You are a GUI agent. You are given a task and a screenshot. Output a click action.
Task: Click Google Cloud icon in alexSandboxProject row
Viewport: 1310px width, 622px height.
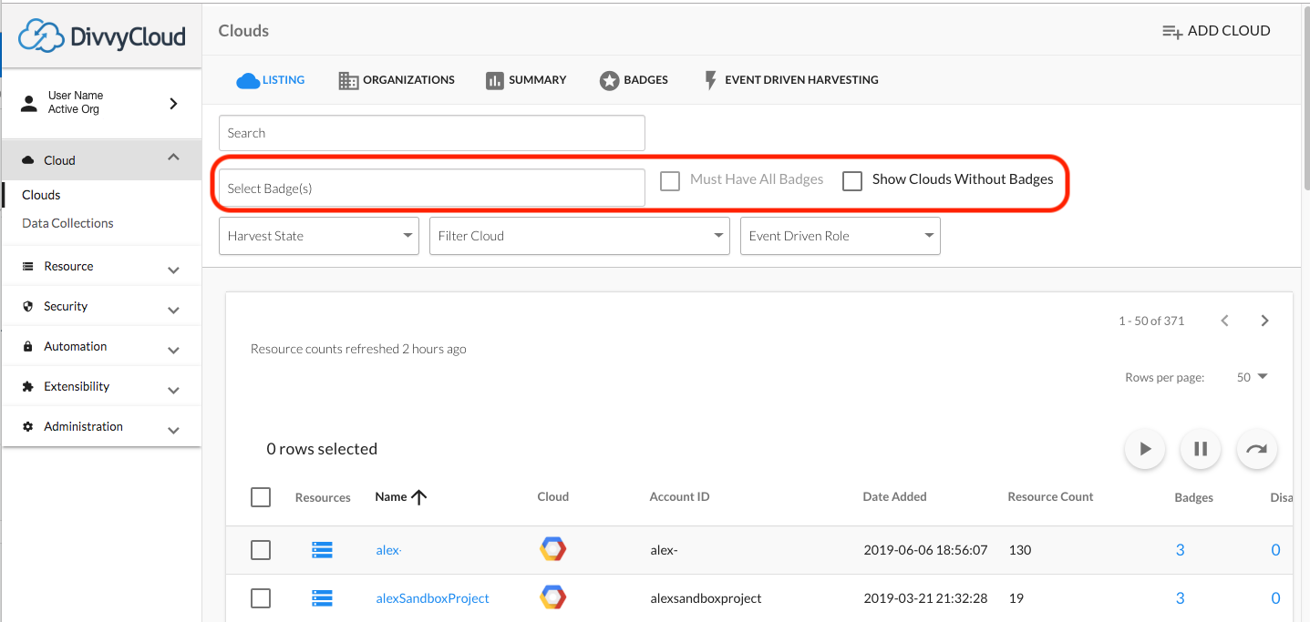click(x=552, y=597)
